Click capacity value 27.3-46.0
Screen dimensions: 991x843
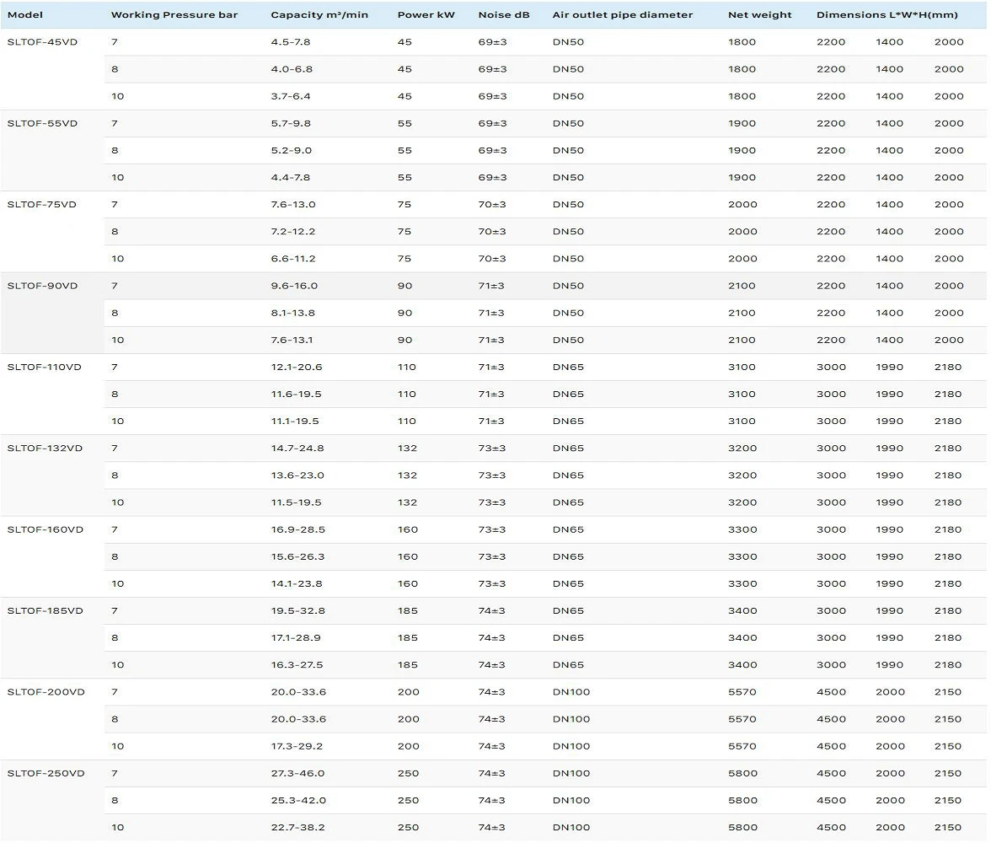point(297,773)
